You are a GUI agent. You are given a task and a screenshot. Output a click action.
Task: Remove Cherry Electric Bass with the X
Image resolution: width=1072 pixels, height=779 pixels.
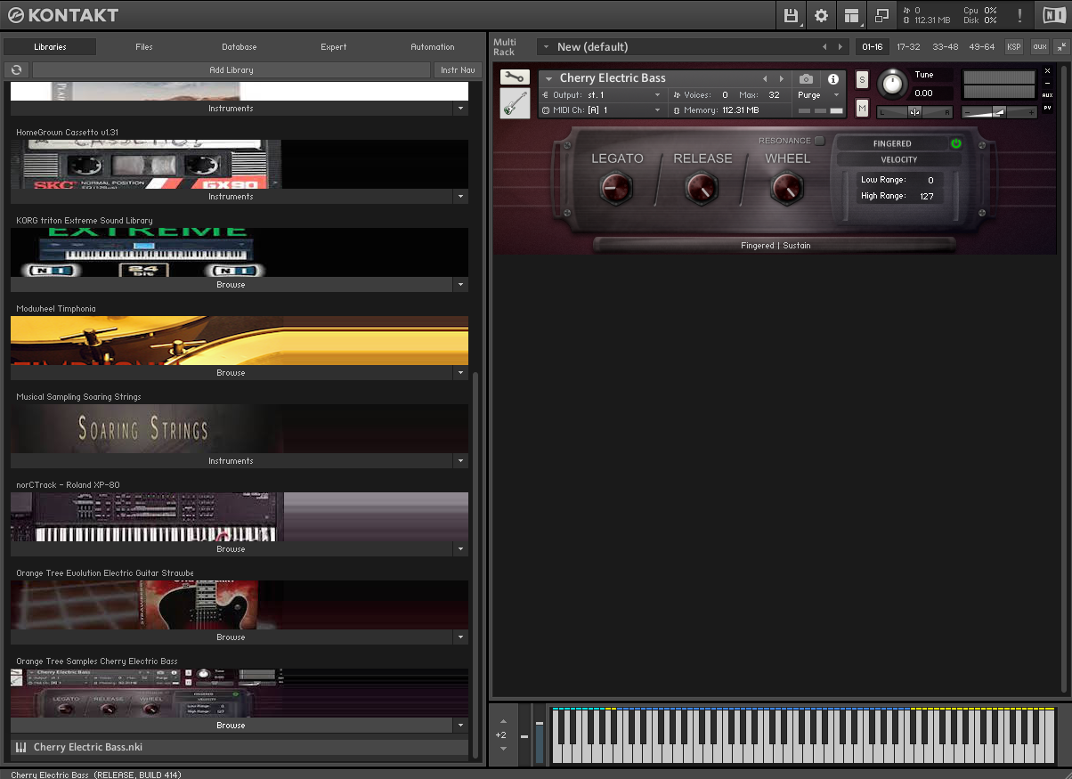[x=1047, y=70]
